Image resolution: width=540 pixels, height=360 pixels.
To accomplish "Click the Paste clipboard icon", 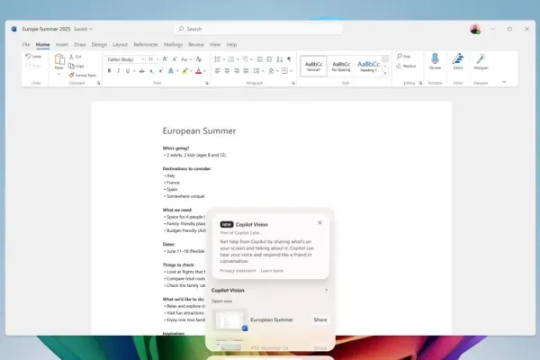I will click(x=59, y=59).
